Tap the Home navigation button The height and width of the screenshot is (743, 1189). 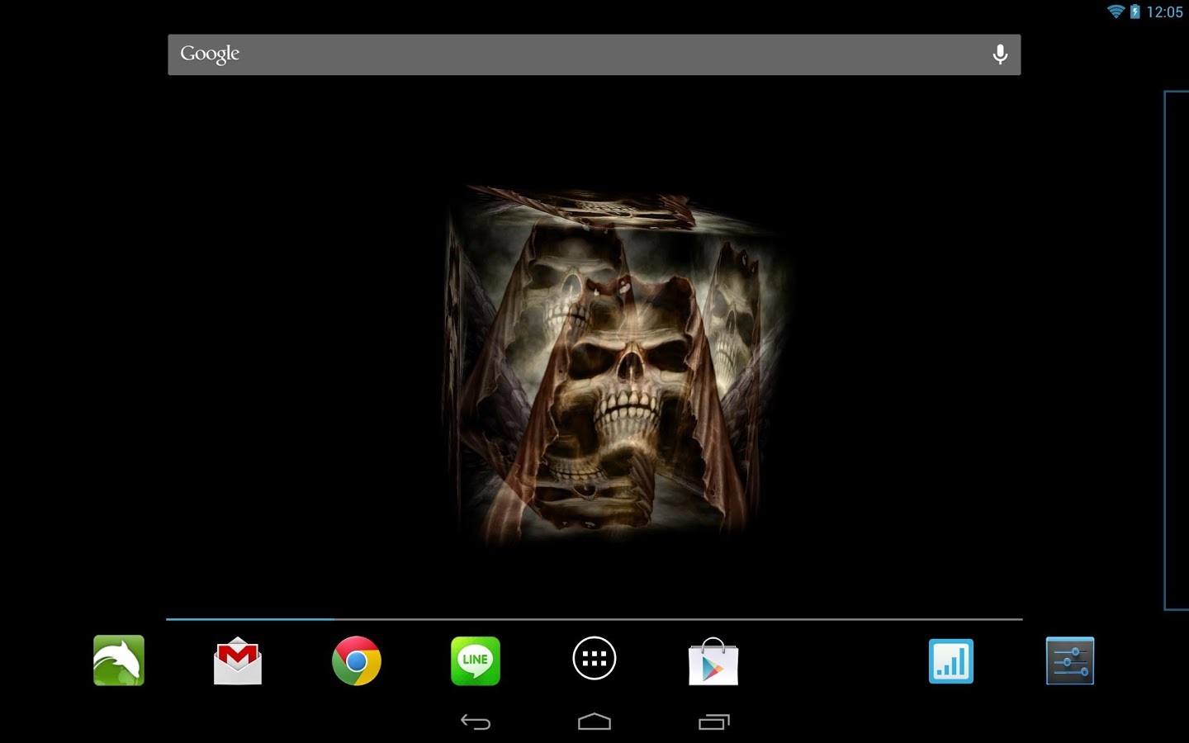[594, 722]
